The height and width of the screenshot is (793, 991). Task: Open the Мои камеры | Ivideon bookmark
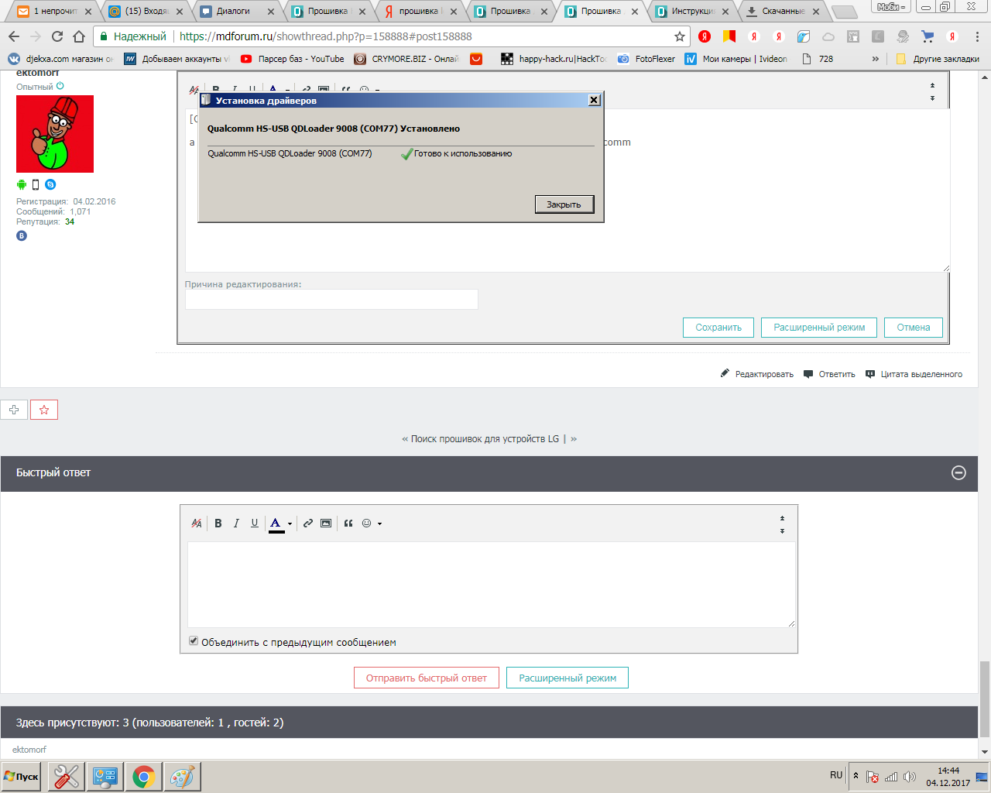pos(736,59)
